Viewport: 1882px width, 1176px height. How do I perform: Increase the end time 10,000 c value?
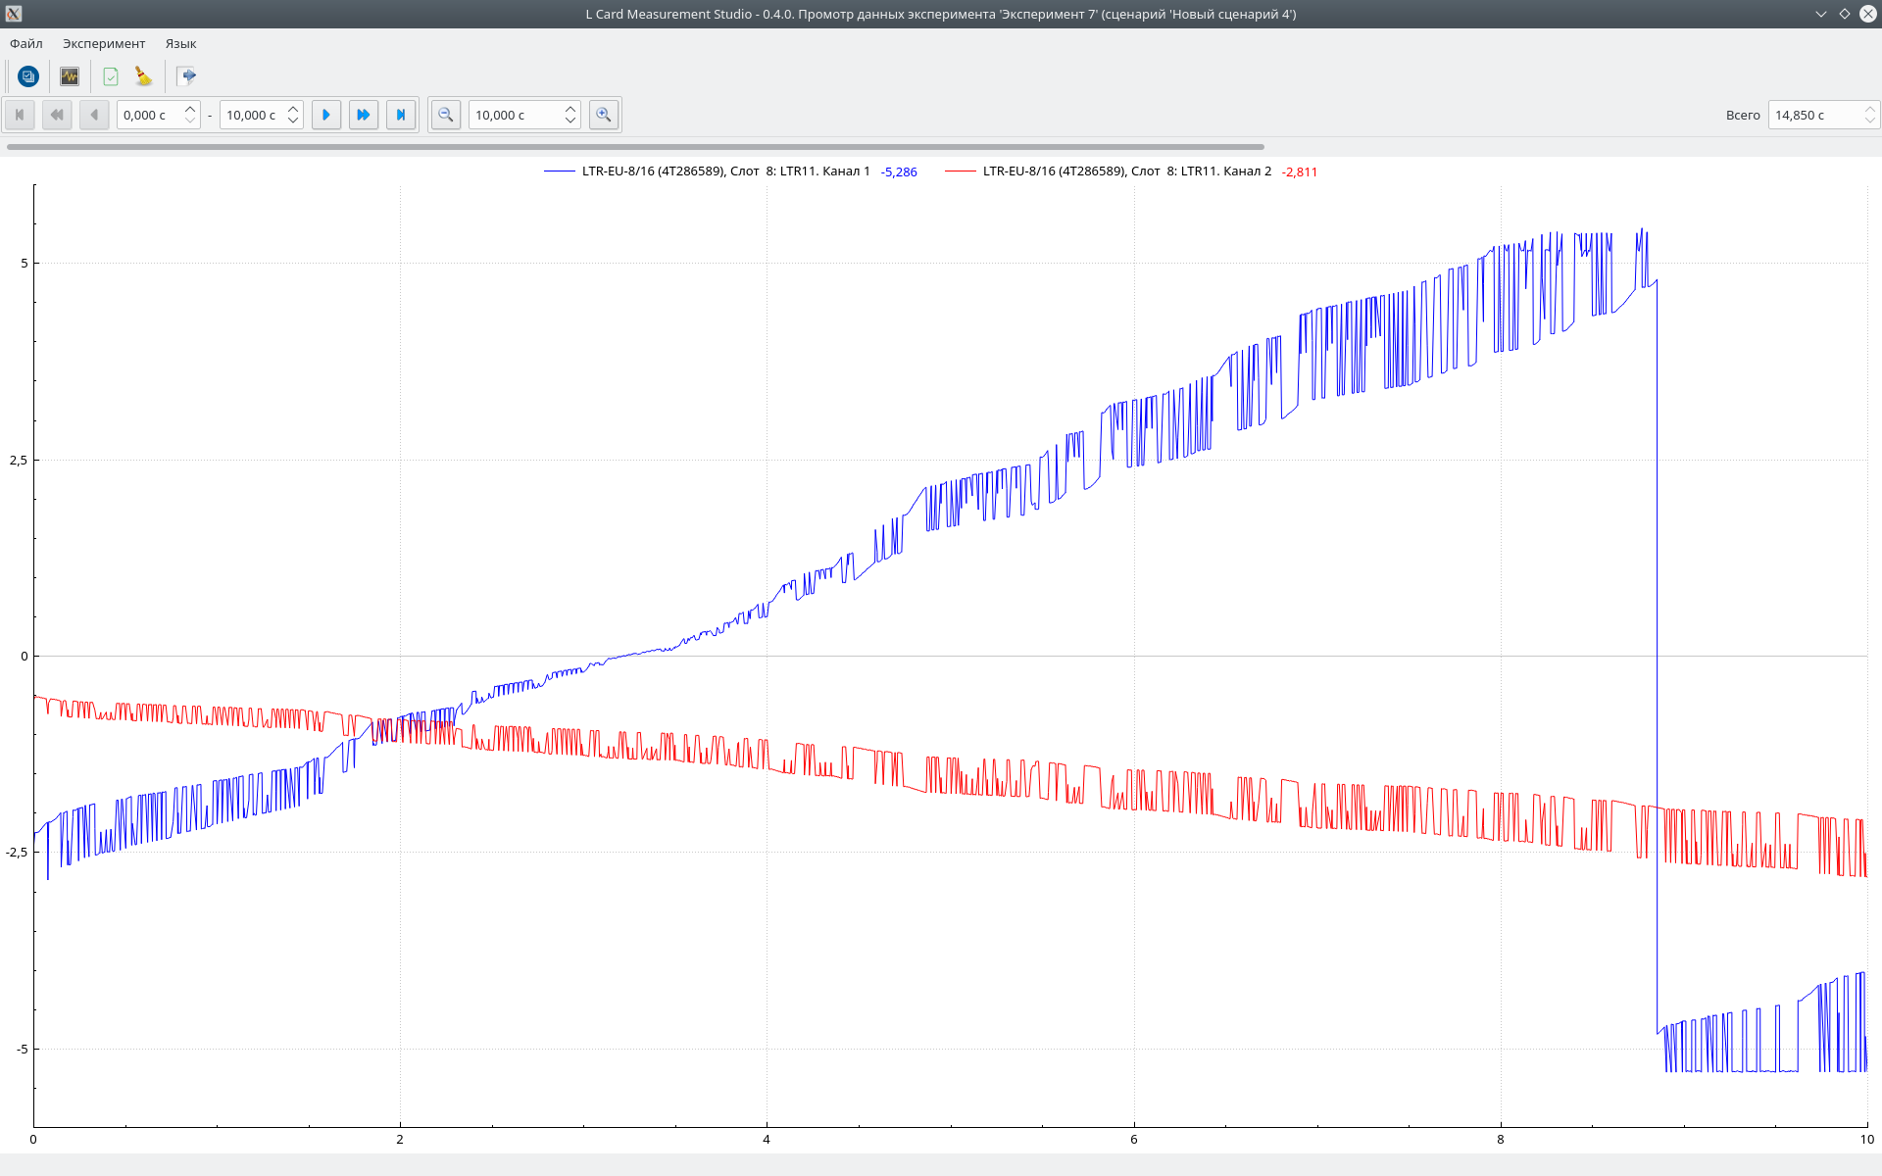[293, 109]
